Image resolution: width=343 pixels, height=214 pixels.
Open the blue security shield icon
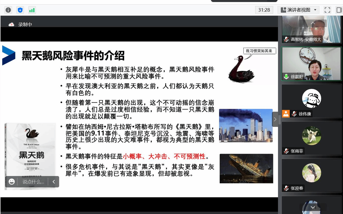coord(20,10)
